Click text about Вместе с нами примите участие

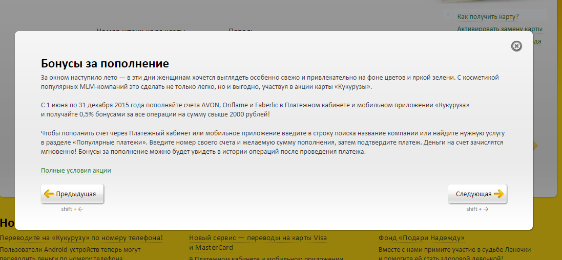[x=454, y=250]
